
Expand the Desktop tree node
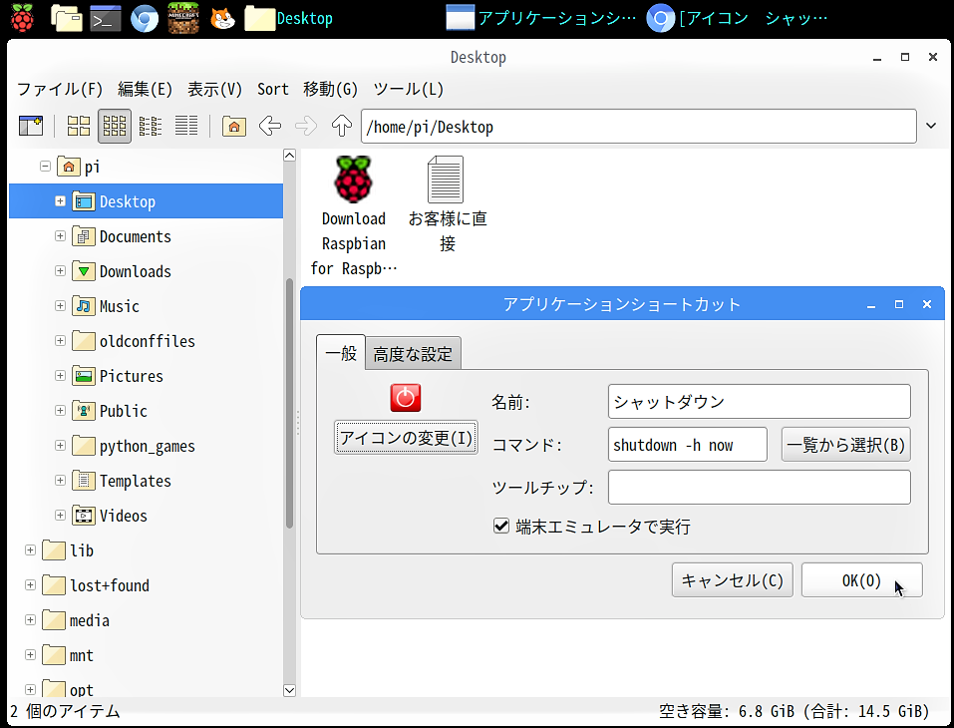(x=60, y=200)
